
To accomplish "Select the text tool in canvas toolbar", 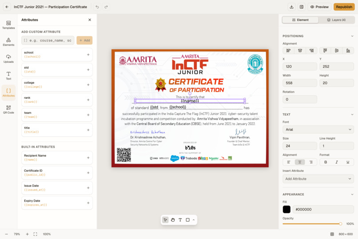I will pyautogui.click(x=180, y=220).
